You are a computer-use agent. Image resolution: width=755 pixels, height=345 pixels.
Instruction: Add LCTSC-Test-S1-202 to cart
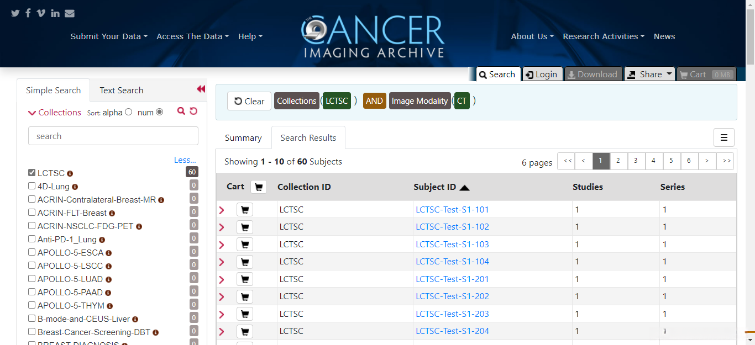pyautogui.click(x=245, y=296)
